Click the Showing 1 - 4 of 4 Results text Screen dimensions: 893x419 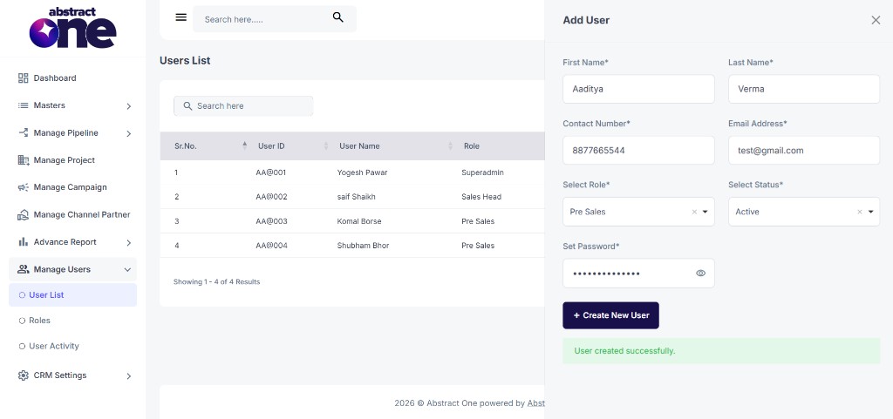(x=216, y=281)
